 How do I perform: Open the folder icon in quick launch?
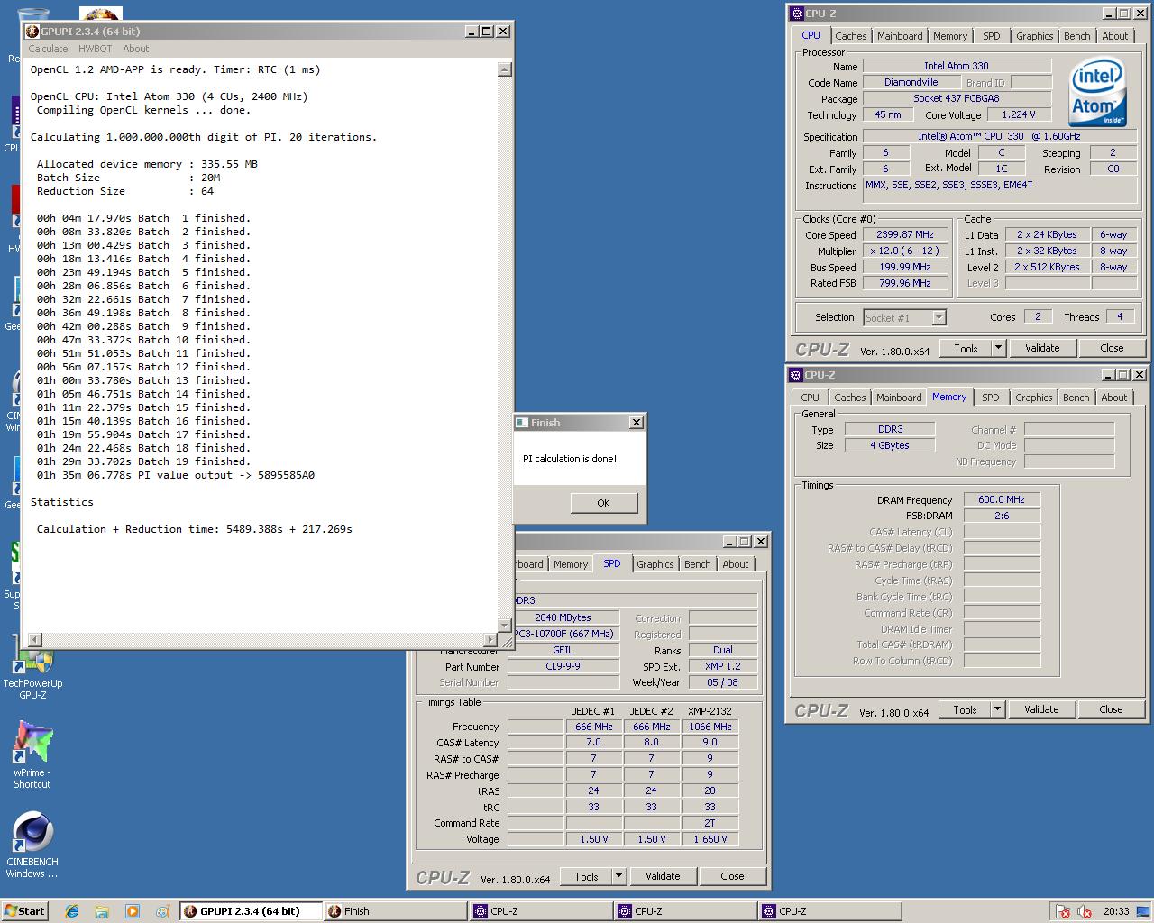click(102, 911)
